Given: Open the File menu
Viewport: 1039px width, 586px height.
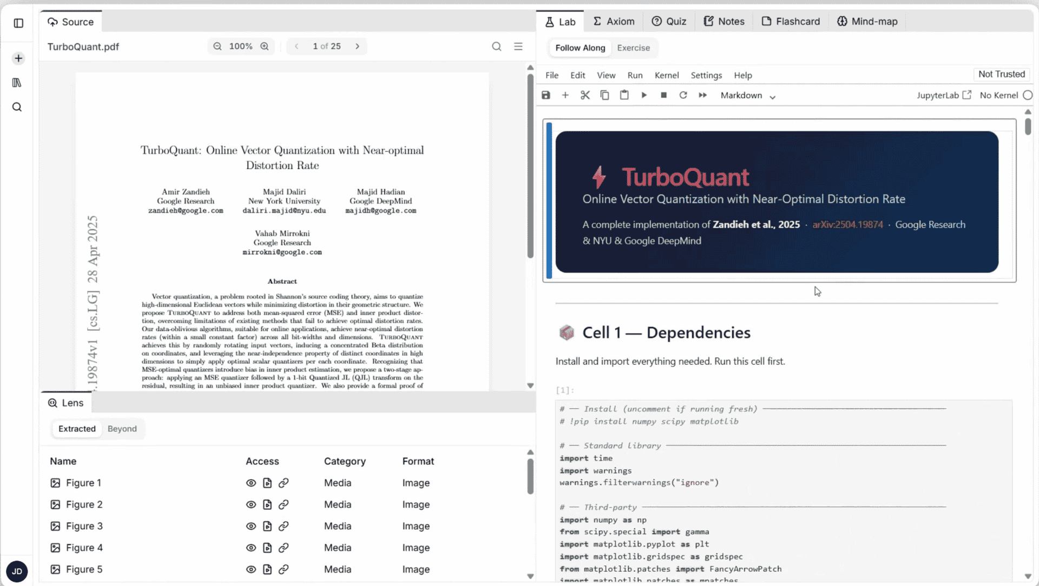Looking at the screenshot, I should pos(552,75).
